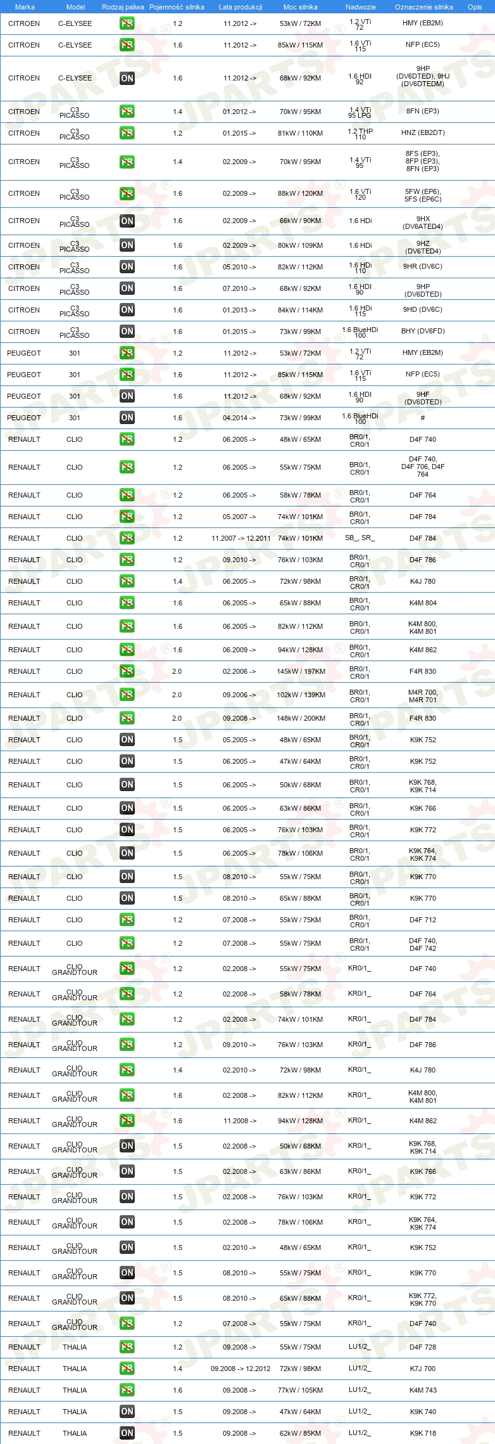Viewport: 495px width, 1444px height.
Task: Click production date 07.2010 ->
Action: tap(239, 288)
